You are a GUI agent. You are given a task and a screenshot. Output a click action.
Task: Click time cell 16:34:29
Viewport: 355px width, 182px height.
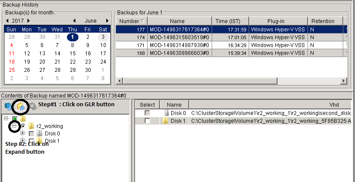pos(230,45)
